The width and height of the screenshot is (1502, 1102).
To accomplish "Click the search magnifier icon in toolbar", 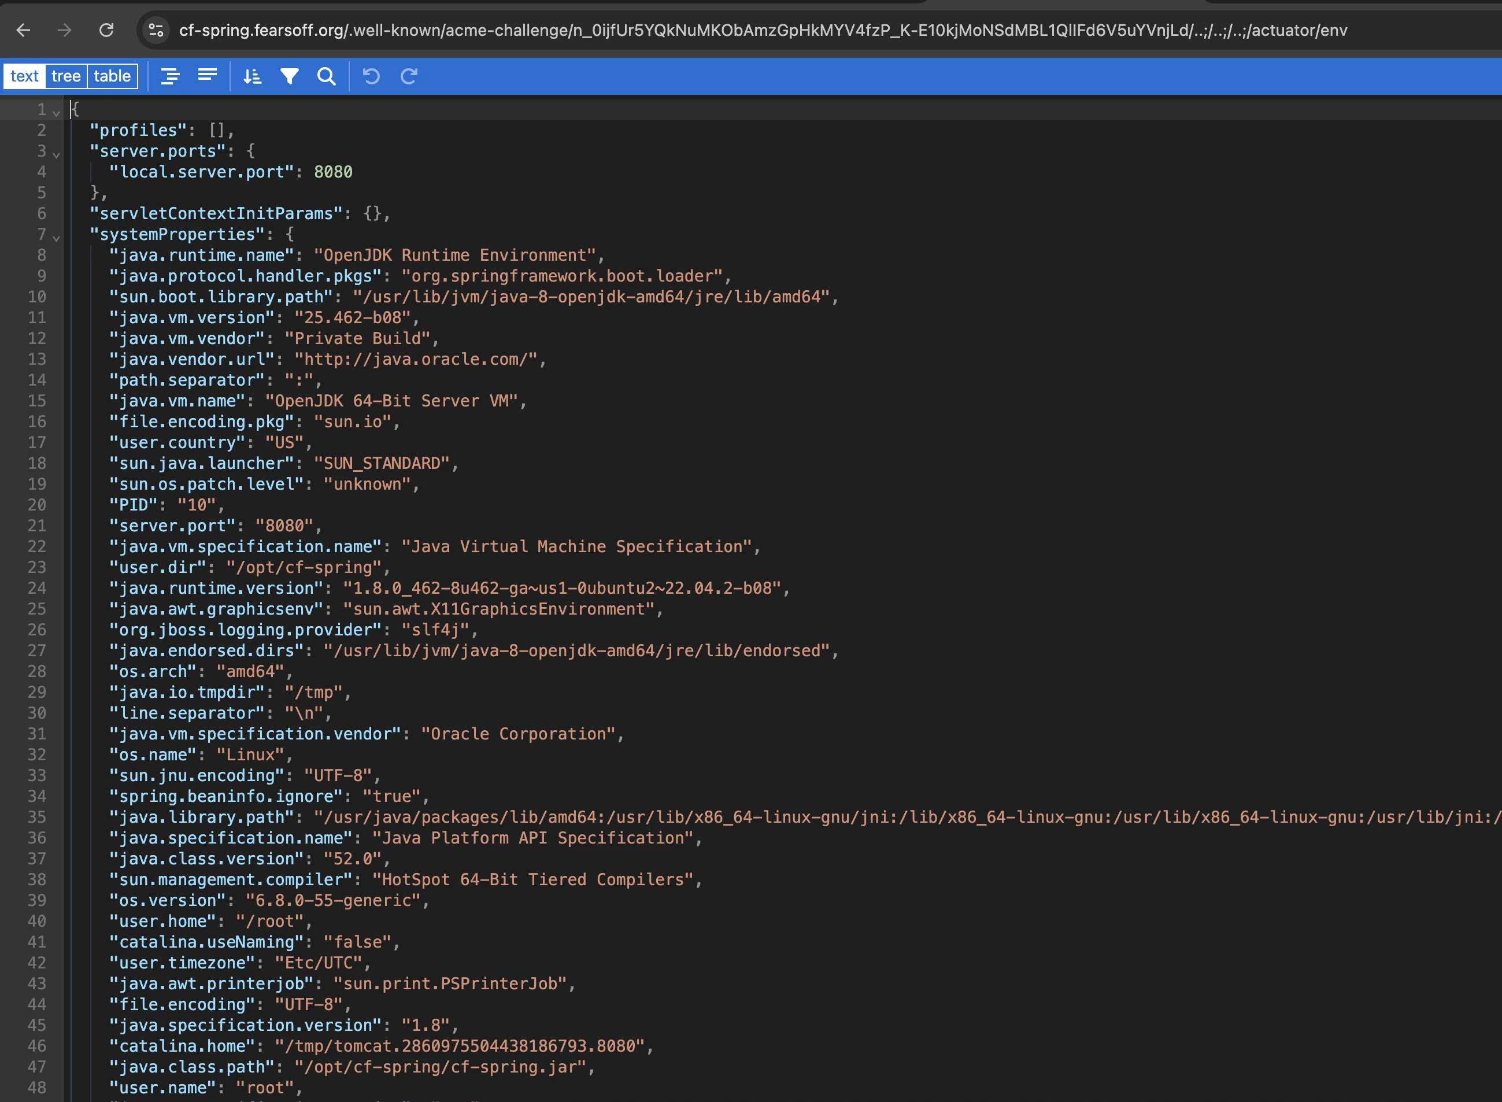I will click(326, 76).
